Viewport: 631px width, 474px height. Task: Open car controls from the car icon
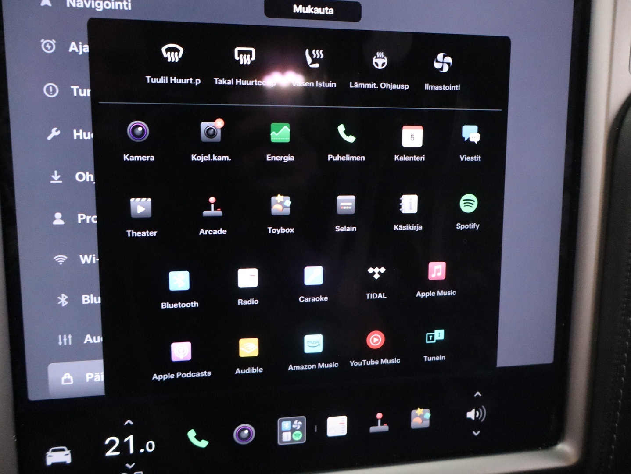pos(58,455)
